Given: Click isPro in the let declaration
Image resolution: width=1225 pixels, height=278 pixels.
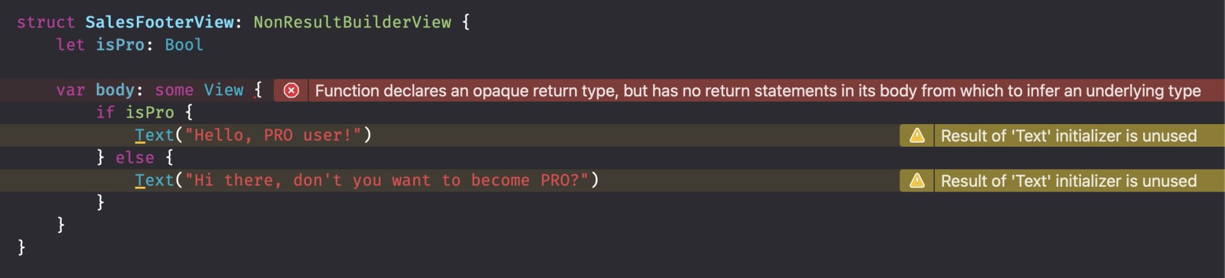Looking at the screenshot, I should [x=120, y=45].
